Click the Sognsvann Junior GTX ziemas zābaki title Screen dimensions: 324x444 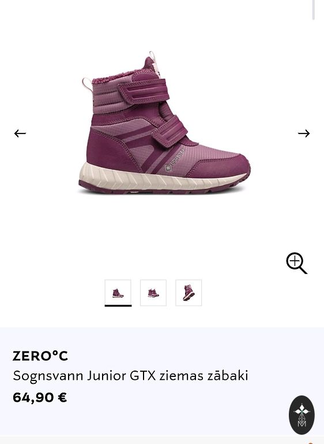(x=130, y=376)
